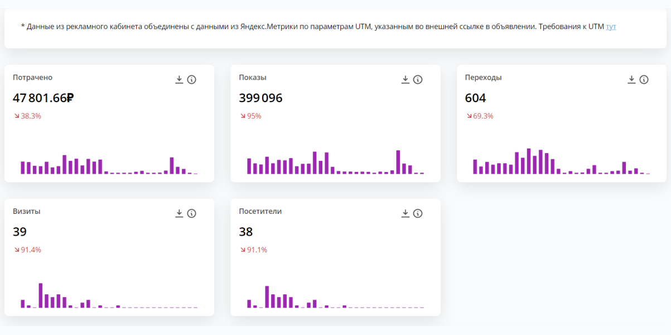
Task: Open info tooltip for Посетители card
Action: tap(418, 213)
